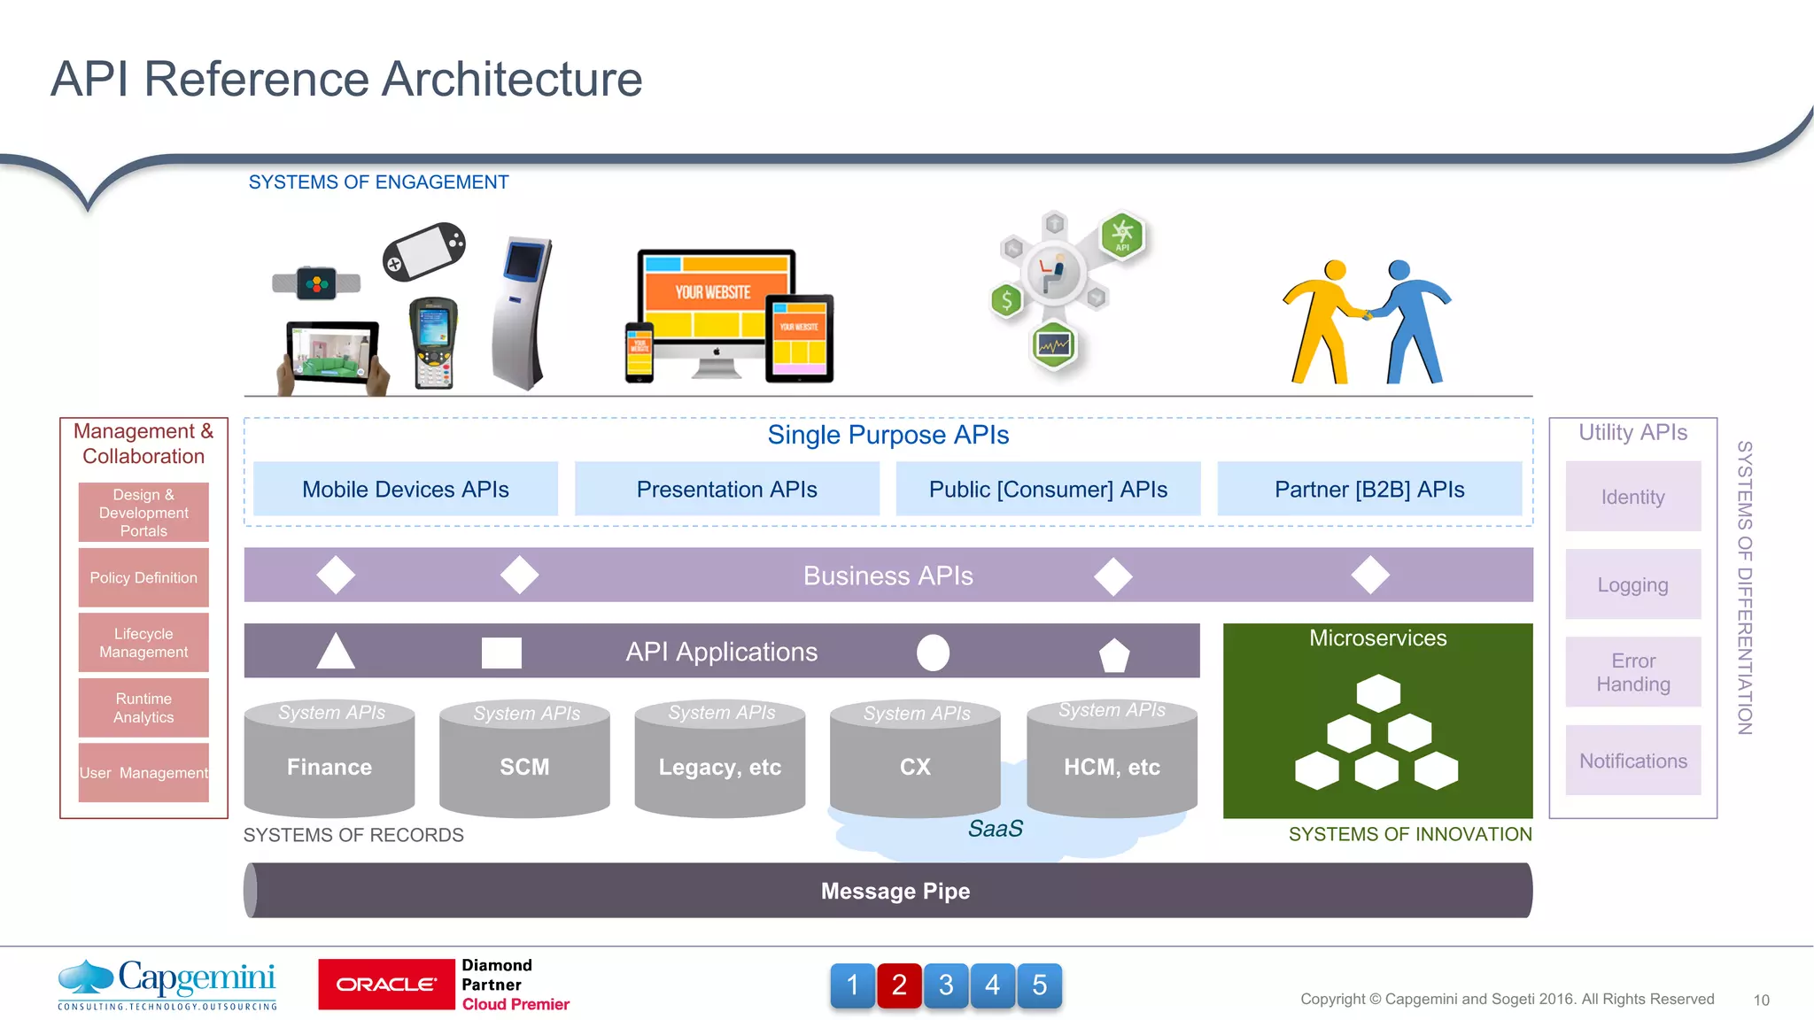Click the green dollar sign hexagon icon
The width and height of the screenshot is (1814, 1020).
point(1006,301)
